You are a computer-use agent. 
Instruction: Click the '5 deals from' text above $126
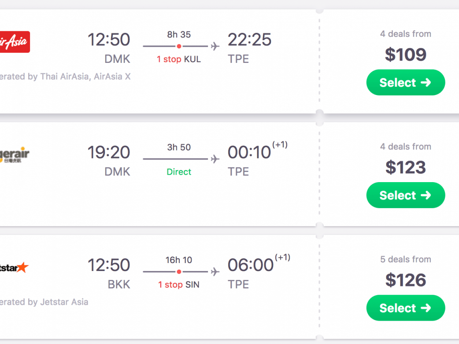pos(405,259)
